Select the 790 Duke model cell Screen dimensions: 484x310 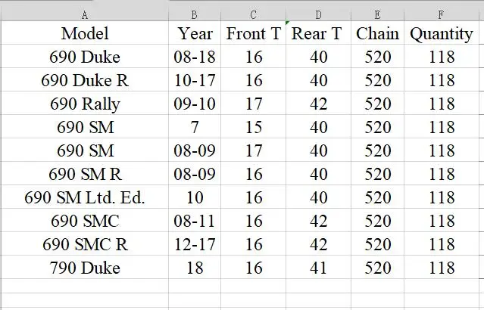point(85,267)
